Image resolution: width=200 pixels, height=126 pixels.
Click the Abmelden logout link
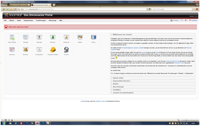pos(193,20)
